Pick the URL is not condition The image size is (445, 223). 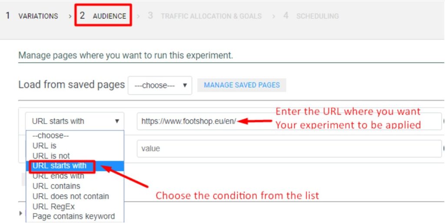tap(51, 156)
